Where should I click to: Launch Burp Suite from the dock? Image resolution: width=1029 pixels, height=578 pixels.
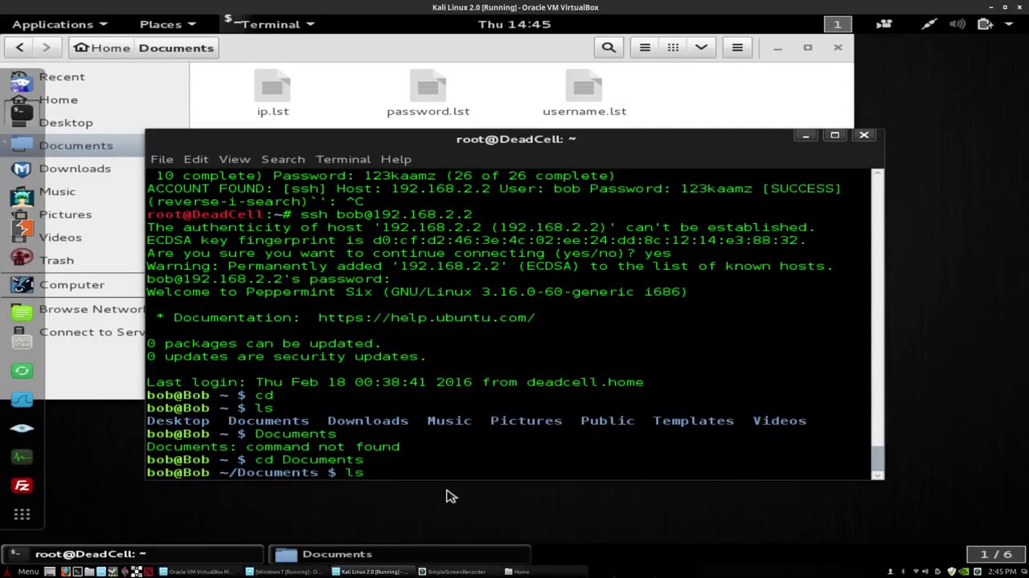pos(22,229)
